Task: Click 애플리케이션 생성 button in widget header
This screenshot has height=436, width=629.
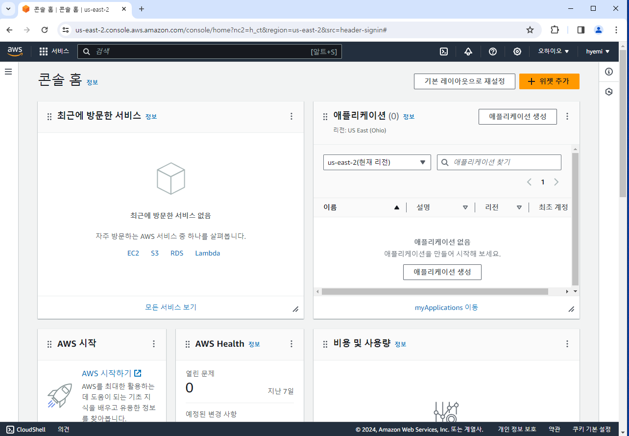Action: tap(518, 117)
